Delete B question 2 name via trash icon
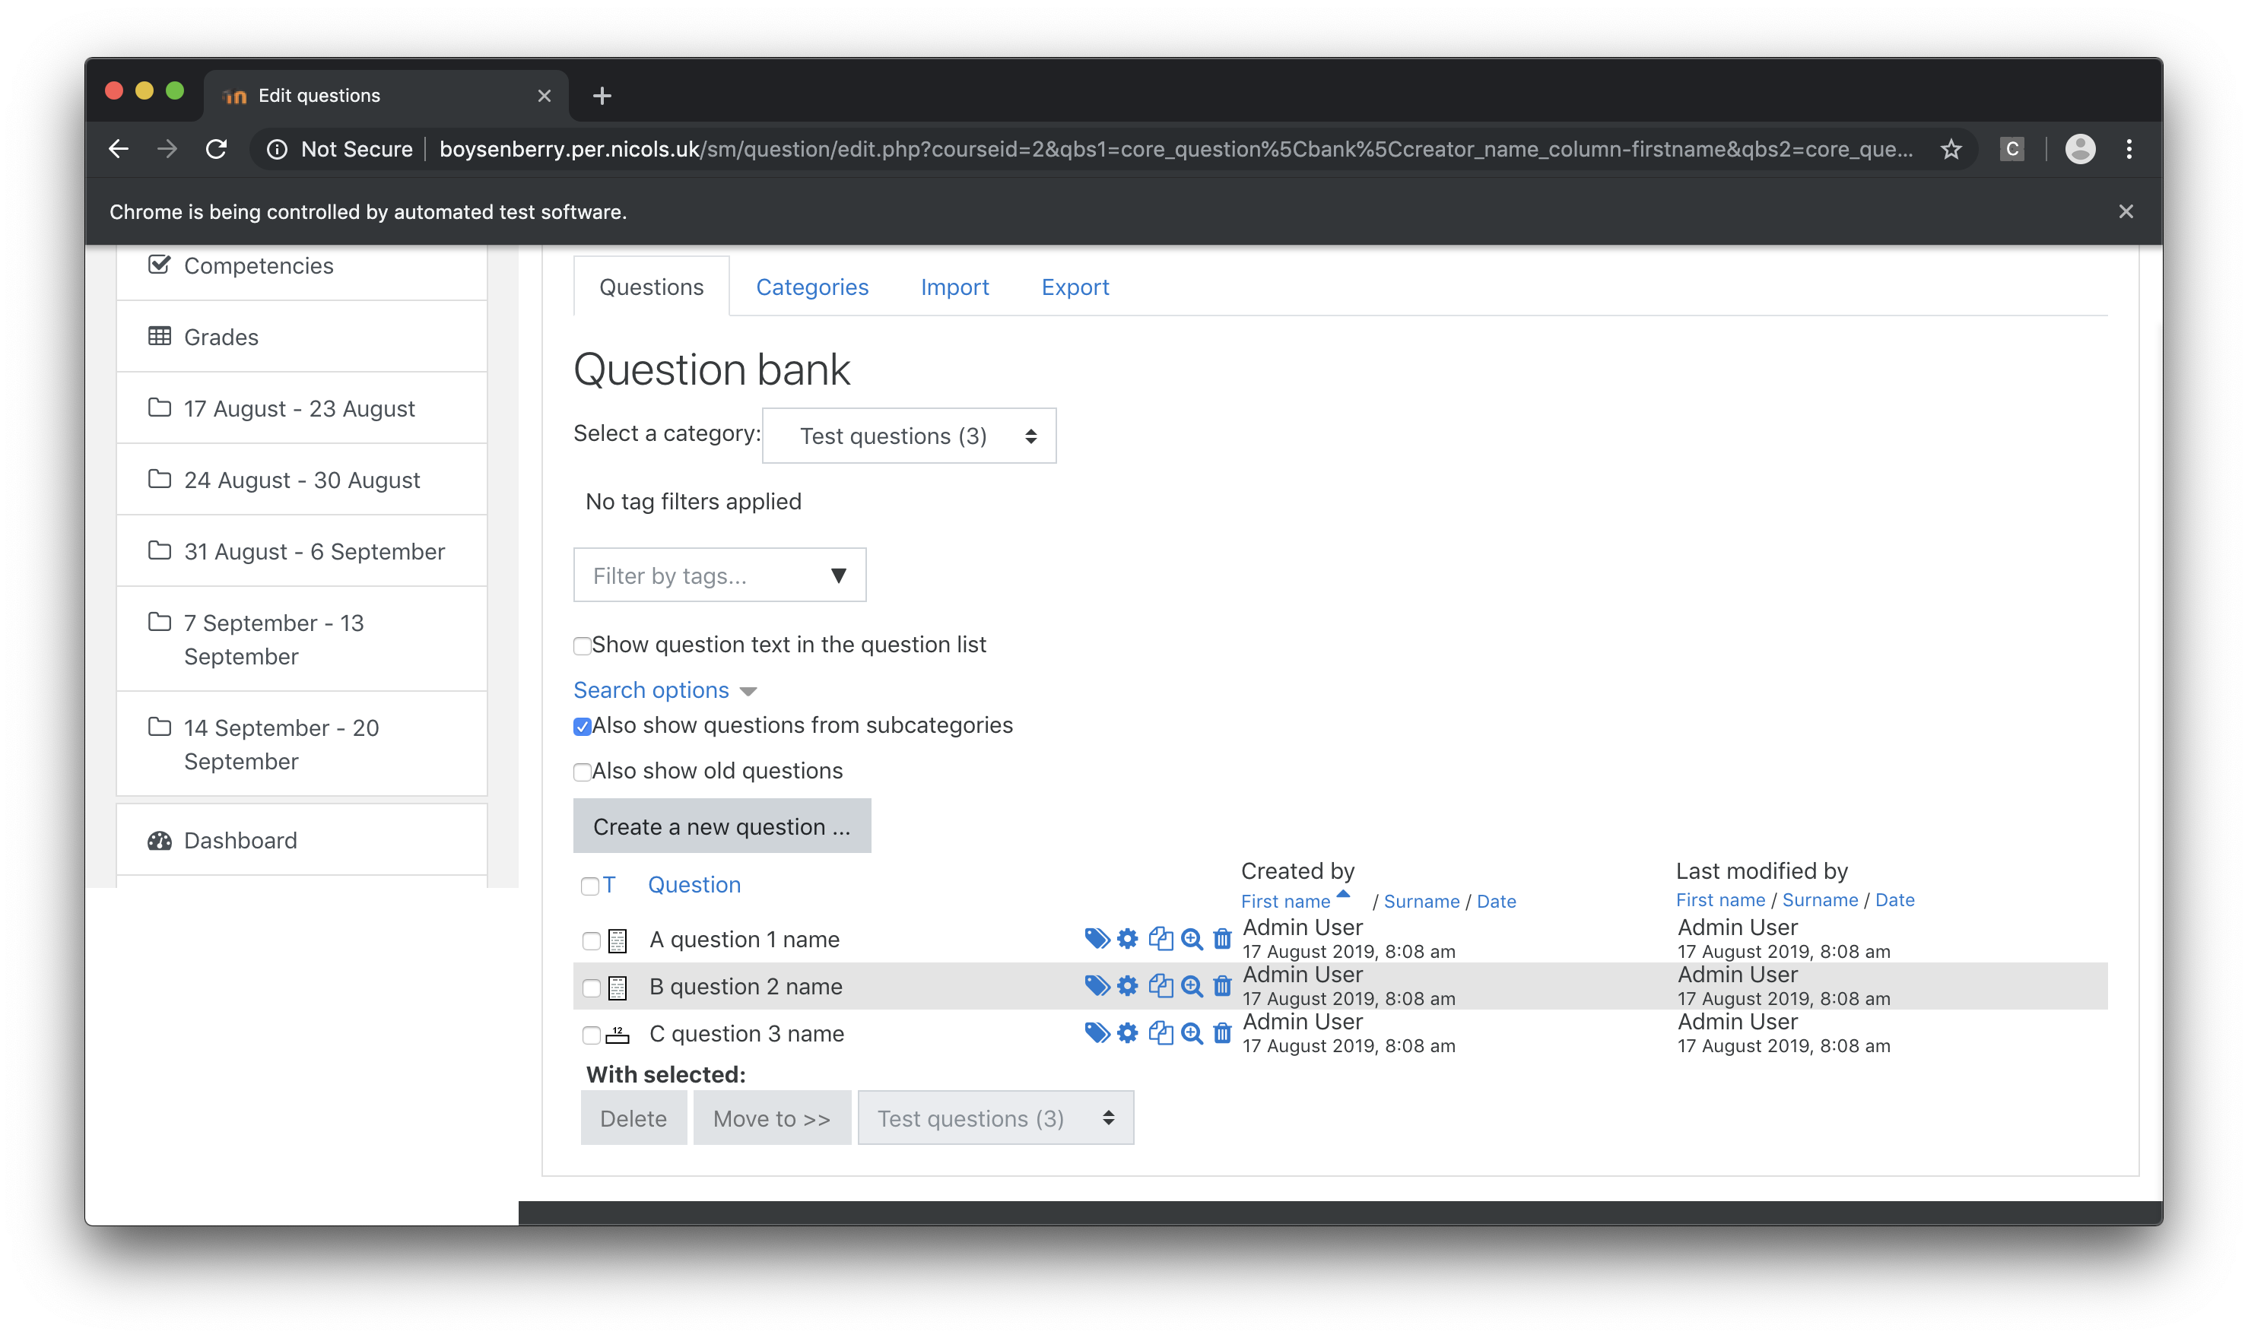 1222,985
